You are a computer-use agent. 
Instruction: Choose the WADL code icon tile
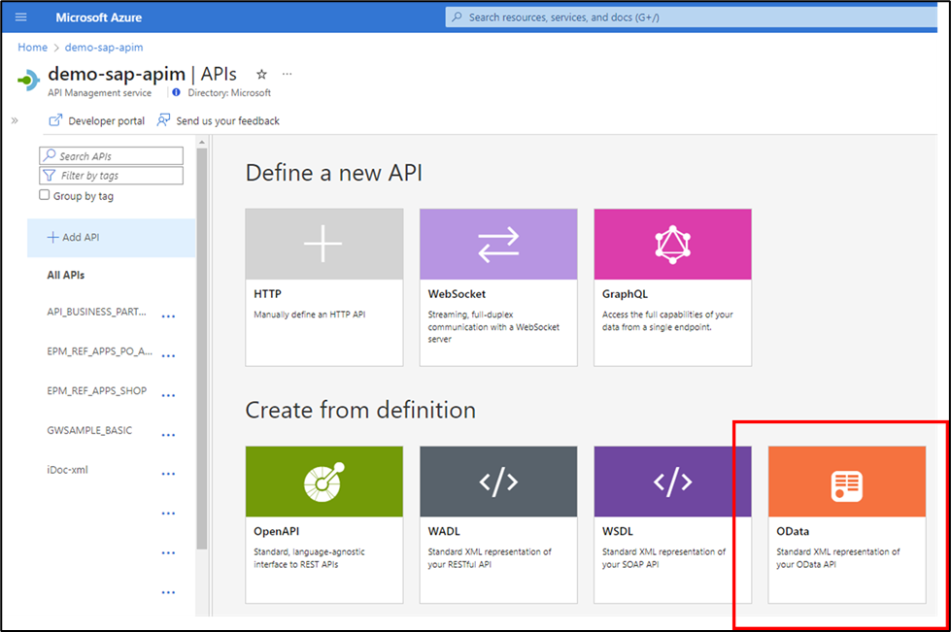498,482
